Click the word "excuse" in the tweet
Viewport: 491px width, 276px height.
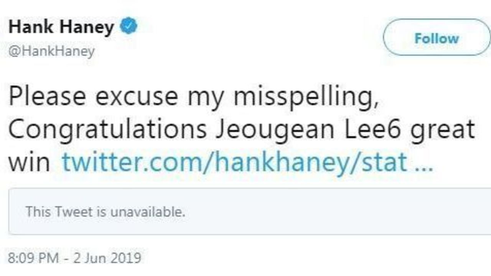(x=137, y=97)
